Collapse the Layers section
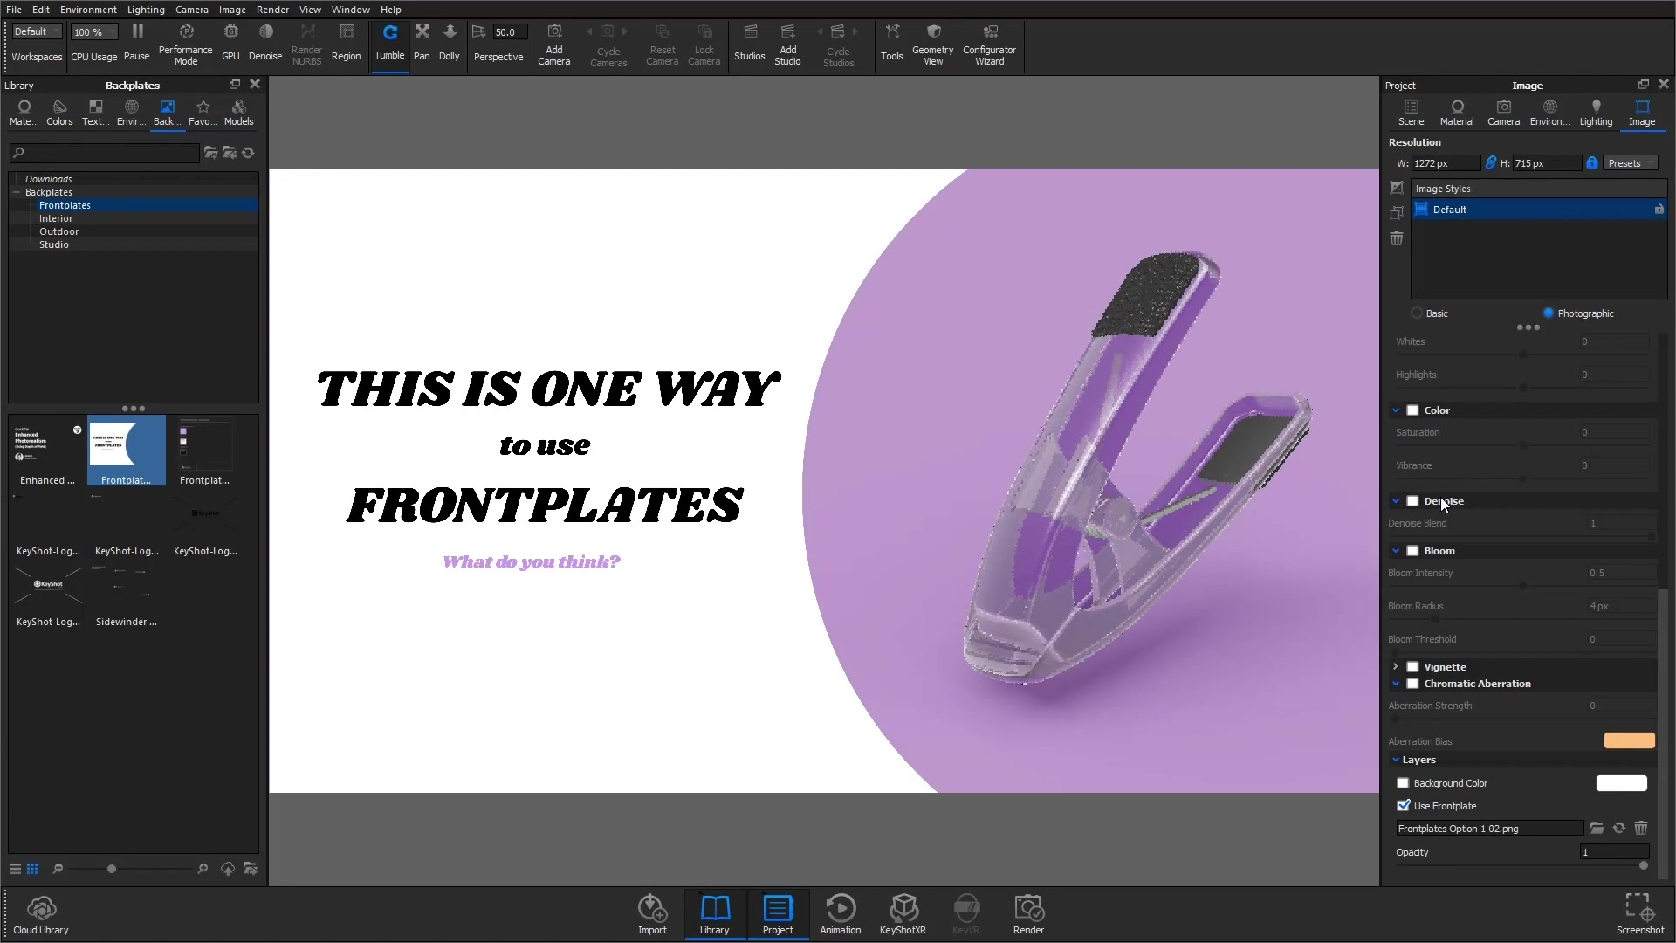 coord(1396,760)
